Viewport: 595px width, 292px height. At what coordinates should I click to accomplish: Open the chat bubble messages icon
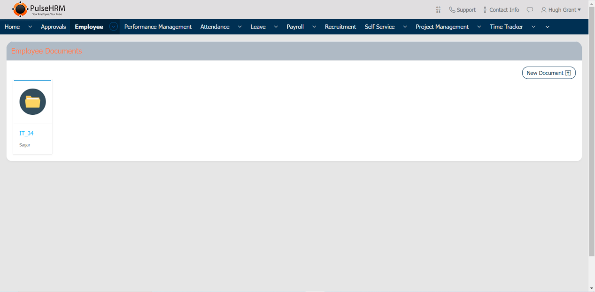(530, 10)
